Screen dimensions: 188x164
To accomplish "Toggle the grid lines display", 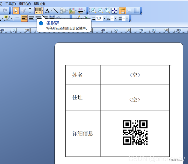I will [x=136, y=11].
